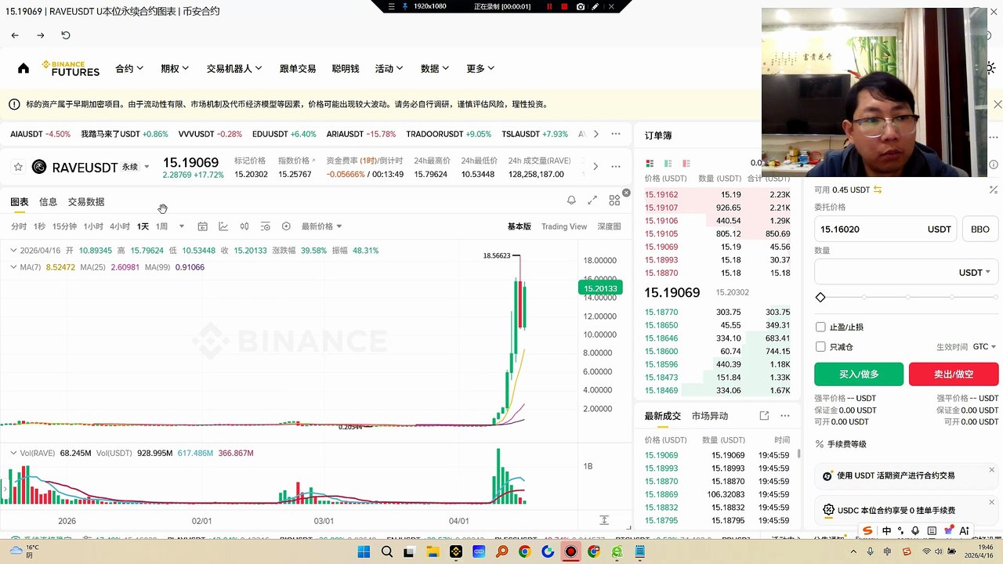Show only buy orders in order book
This screenshot has height=564, width=1003.
click(x=668, y=164)
